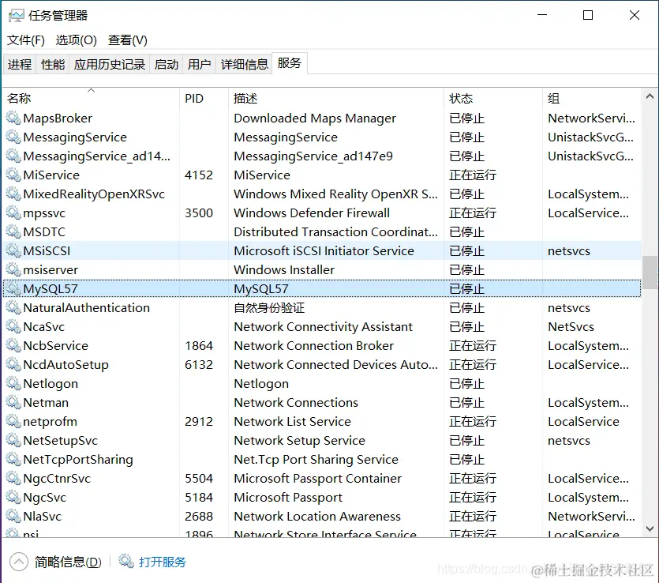Click the gear icon beside MSDTC

(13, 231)
